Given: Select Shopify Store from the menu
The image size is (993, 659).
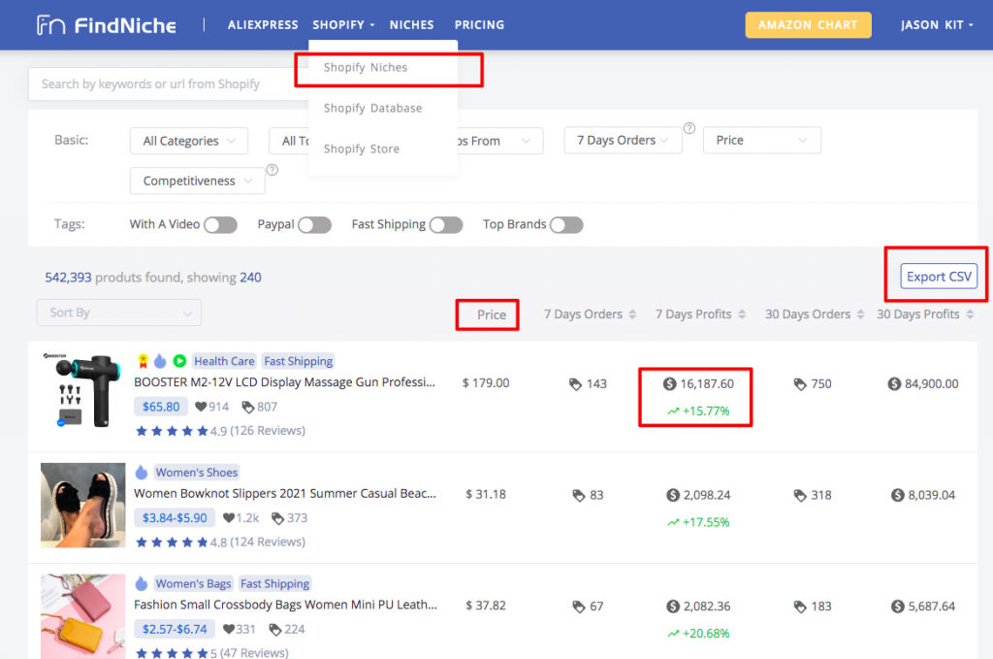Looking at the screenshot, I should [x=361, y=148].
